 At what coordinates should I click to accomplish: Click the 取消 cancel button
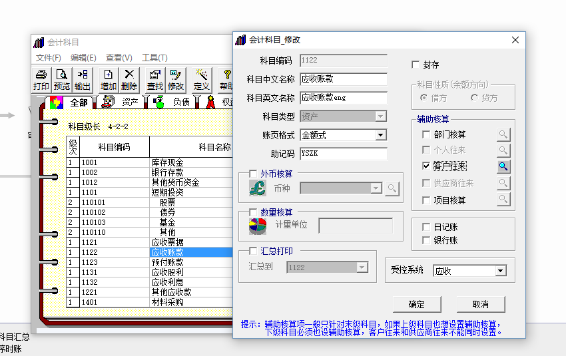(x=481, y=304)
